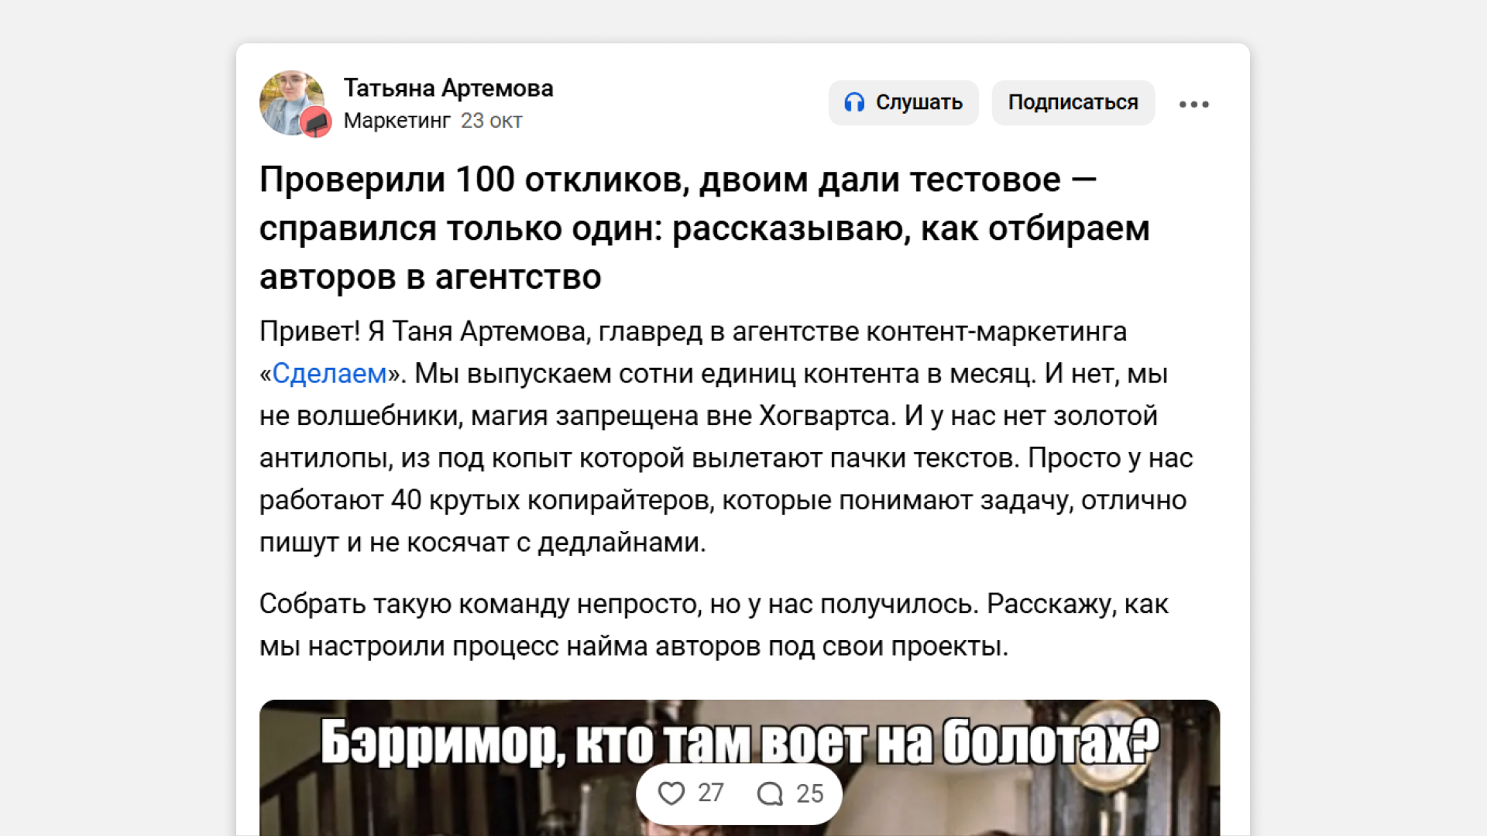Click the author name Татьяна Артемова
Screen dimensions: 1487x836
coord(448,88)
